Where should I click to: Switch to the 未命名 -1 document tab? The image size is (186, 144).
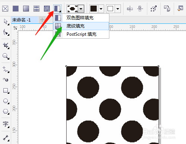tap(25, 20)
